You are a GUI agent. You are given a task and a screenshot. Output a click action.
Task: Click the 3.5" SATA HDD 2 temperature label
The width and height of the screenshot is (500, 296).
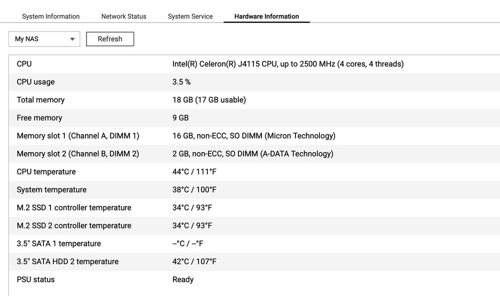tap(67, 262)
